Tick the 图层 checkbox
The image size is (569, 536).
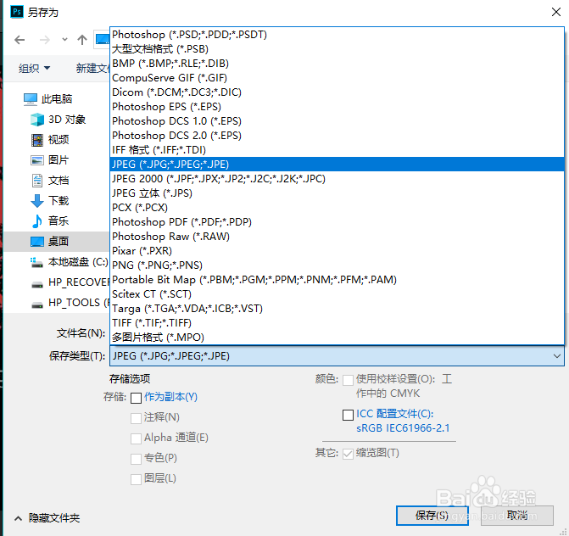(136, 479)
